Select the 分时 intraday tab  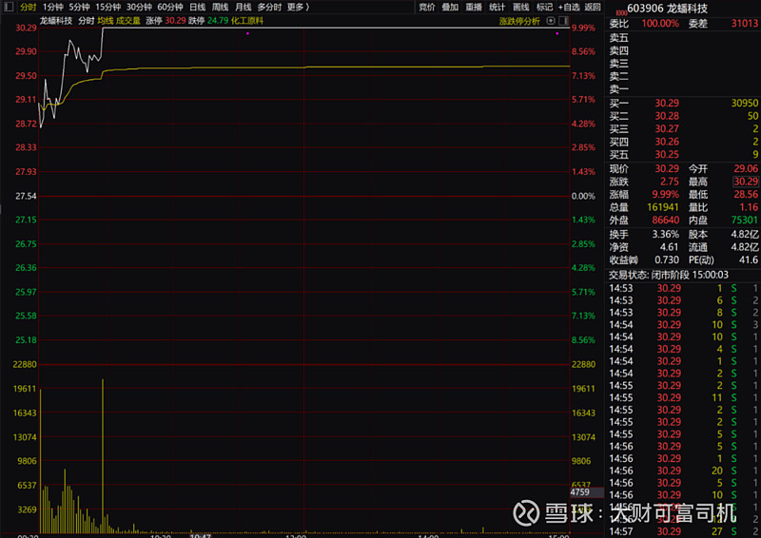point(28,7)
